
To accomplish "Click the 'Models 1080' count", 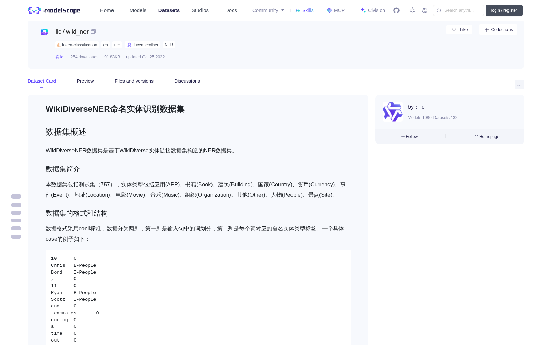I will pos(420,118).
